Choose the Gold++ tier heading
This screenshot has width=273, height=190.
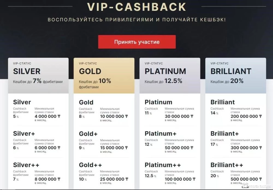pos(90,165)
